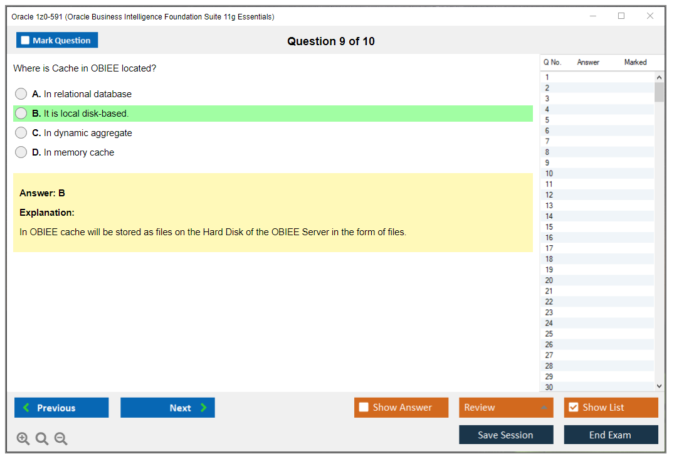Uncheck the Show List checkbox
The image size is (674, 461).
[573, 408]
